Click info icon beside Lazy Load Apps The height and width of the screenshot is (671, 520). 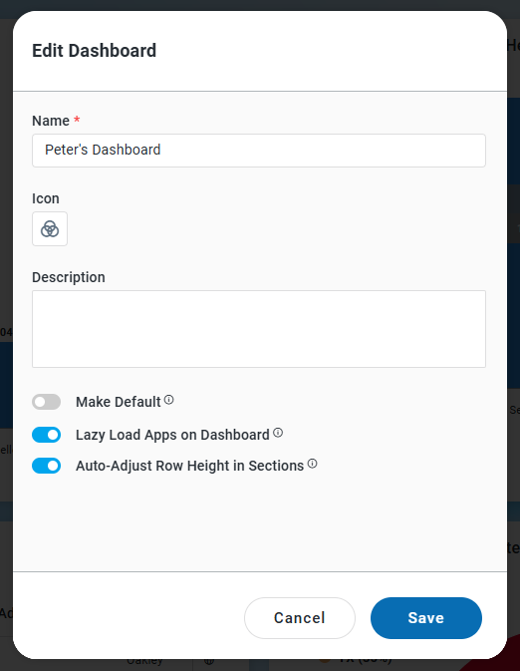tap(278, 433)
